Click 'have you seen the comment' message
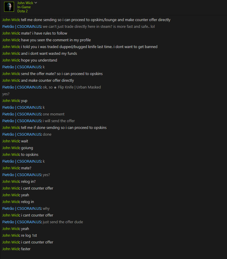The width and height of the screenshot is (227, 259). pos(56,40)
